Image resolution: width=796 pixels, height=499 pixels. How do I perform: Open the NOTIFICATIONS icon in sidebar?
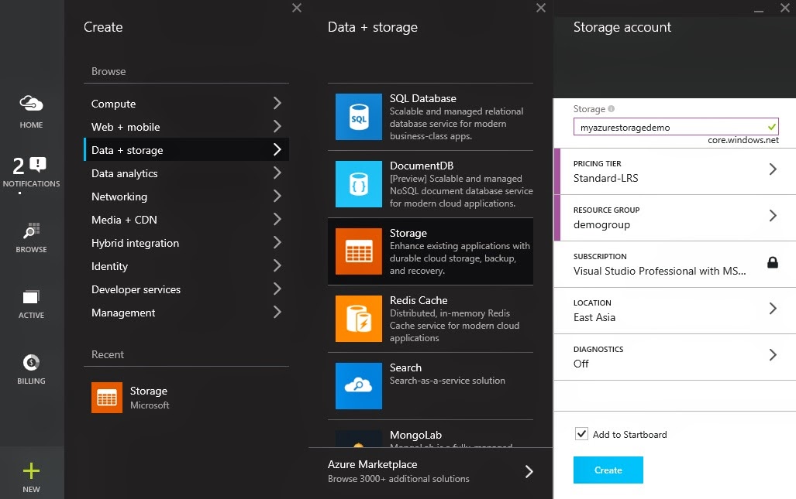pyautogui.click(x=31, y=166)
